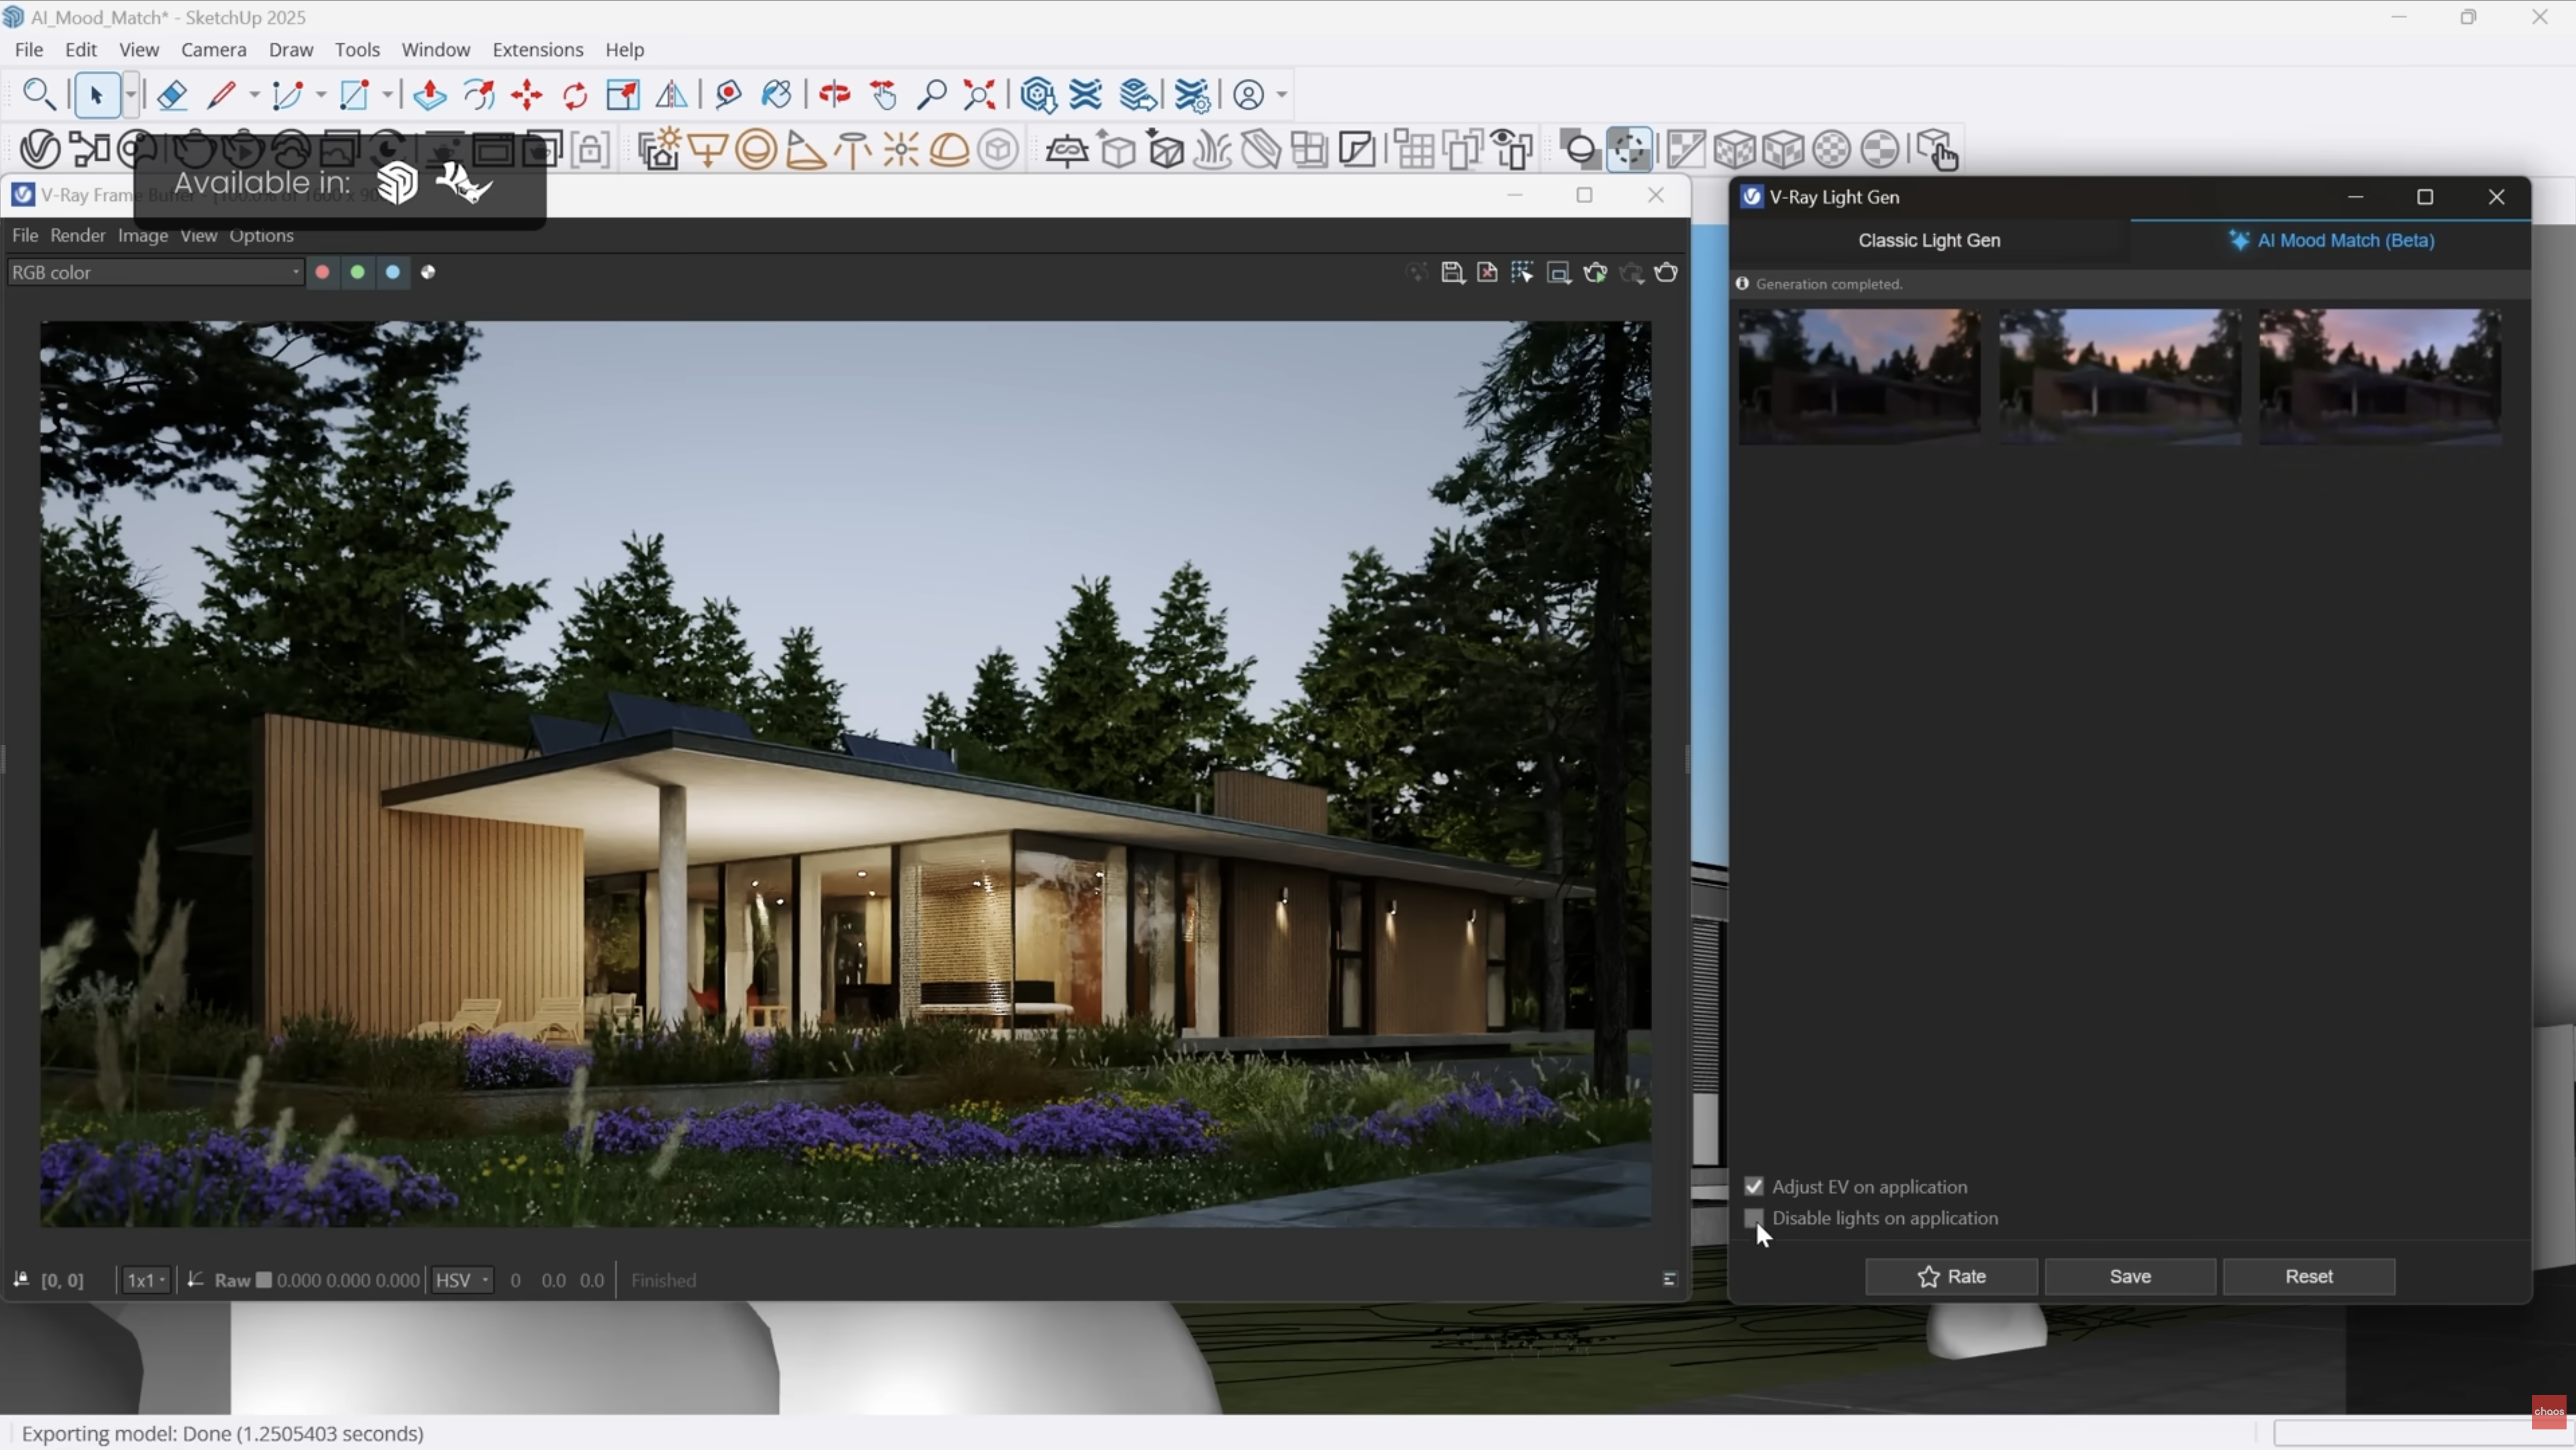The width and height of the screenshot is (2576, 1450).
Task: Select the middle generated mood thumbnail
Action: [x=2120, y=376]
